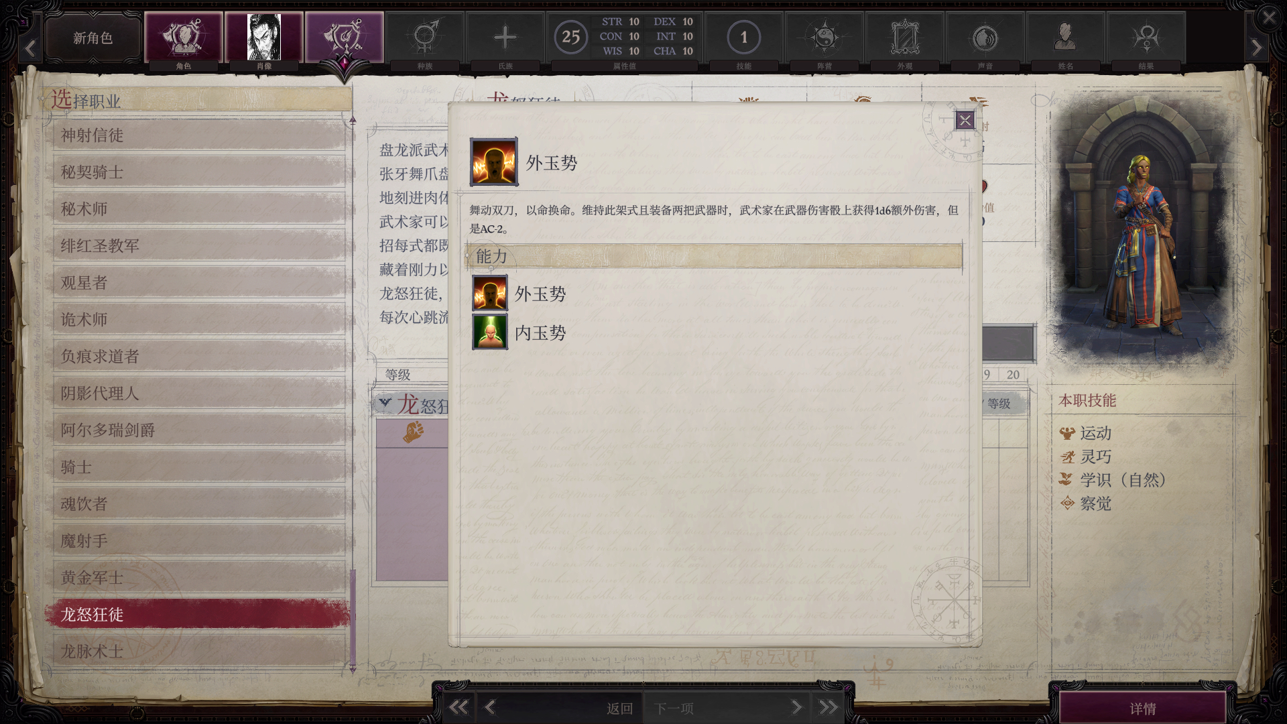Viewport: 1287px width, 724px height.
Task: Click the fist feature icon in progression
Action: pos(413,432)
